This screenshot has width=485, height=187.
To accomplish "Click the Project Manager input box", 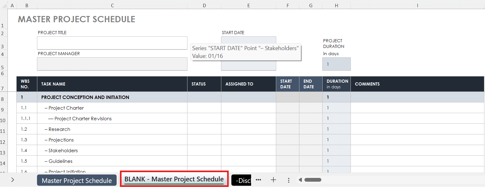I will coord(112,64).
